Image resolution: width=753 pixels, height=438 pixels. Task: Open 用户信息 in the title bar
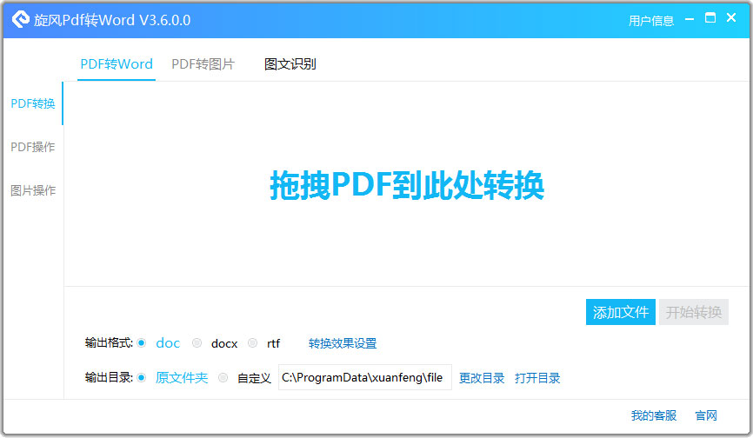tap(651, 21)
